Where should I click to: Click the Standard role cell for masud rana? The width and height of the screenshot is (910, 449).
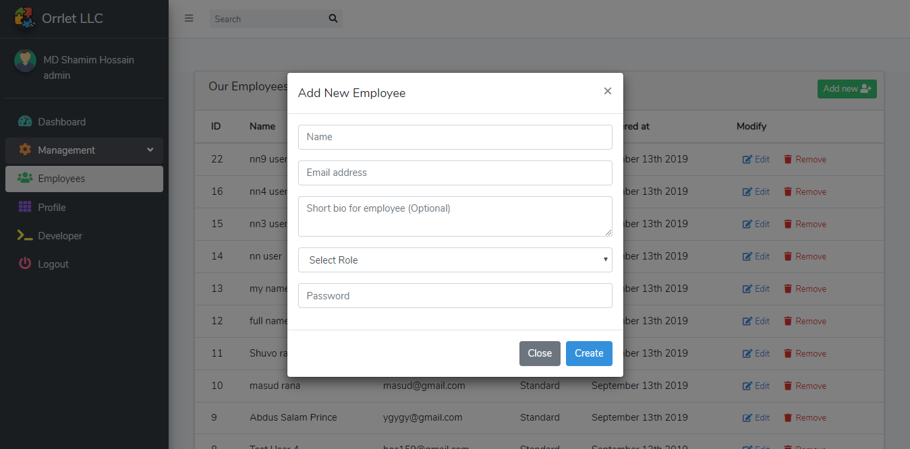coord(540,386)
